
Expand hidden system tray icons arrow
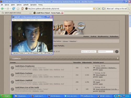[x=114, y=96]
